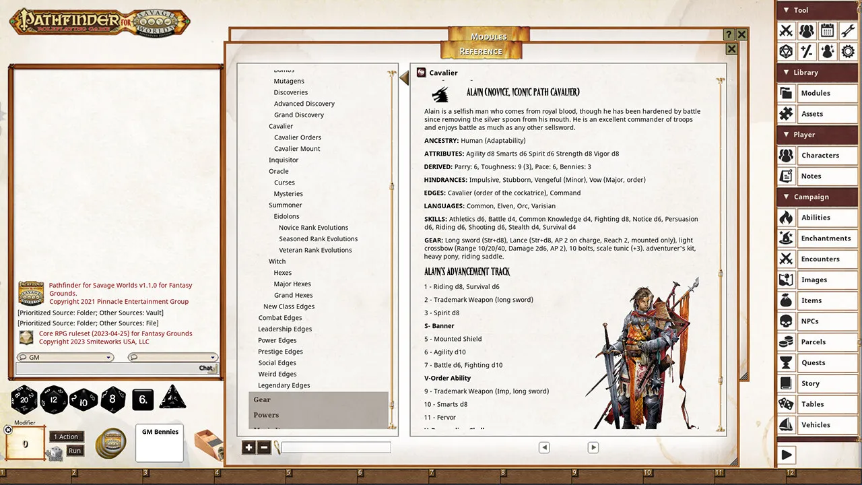Click the Modifier value box
This screenshot has height=485, width=862.
tap(25, 445)
